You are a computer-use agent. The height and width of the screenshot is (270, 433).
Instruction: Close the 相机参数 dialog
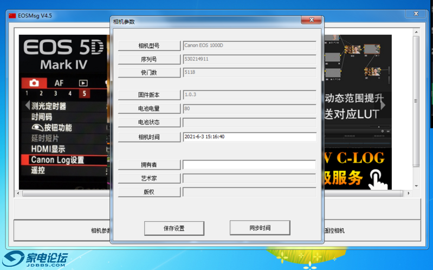coord(311,20)
